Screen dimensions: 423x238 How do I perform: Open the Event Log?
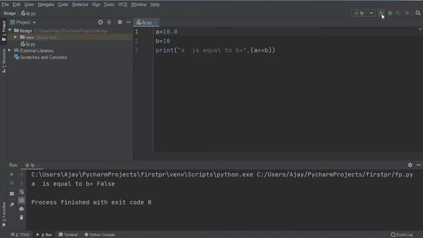402,235
